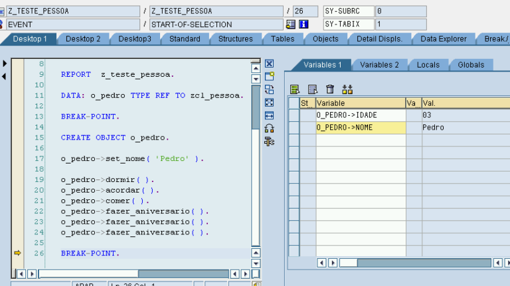510x286 pixels.
Task: Open the Globals variables tab
Action: pyautogui.click(x=470, y=65)
